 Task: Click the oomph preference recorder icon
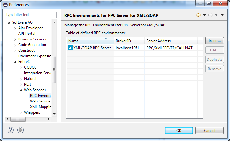tap(20, 130)
